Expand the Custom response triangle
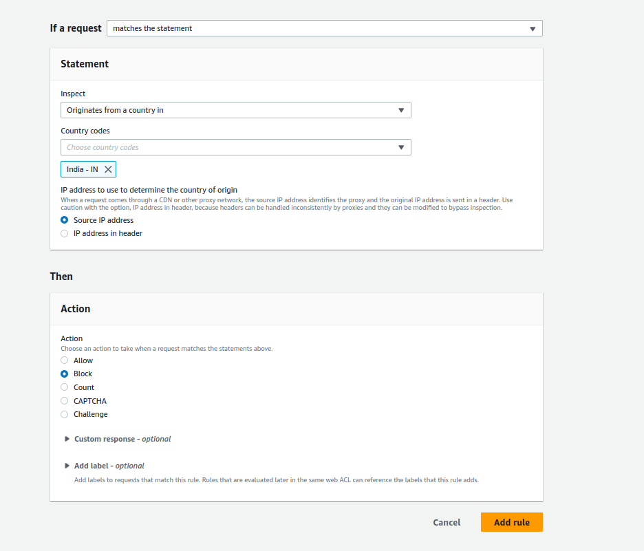The image size is (644, 551). (67, 439)
